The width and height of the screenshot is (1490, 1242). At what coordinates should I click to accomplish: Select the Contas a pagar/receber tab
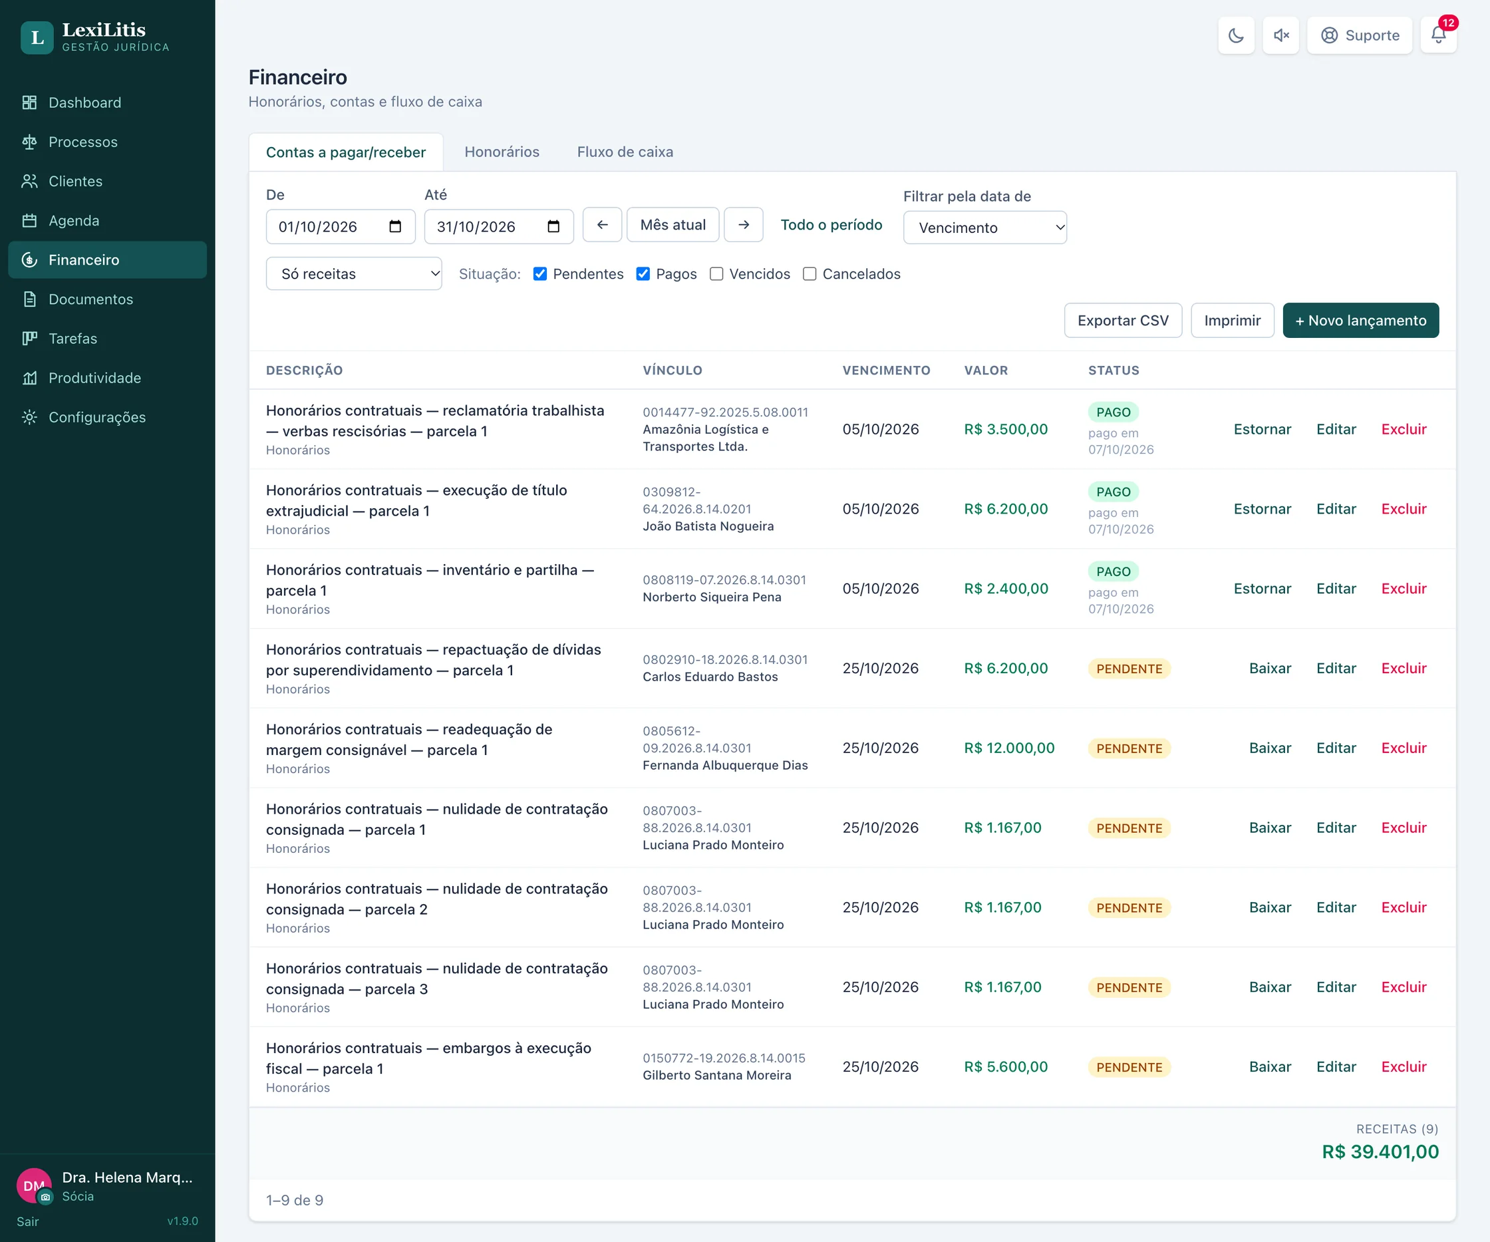point(345,152)
